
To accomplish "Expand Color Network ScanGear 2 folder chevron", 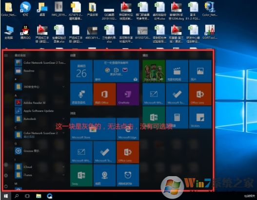I will pyautogui.click(x=63, y=133).
